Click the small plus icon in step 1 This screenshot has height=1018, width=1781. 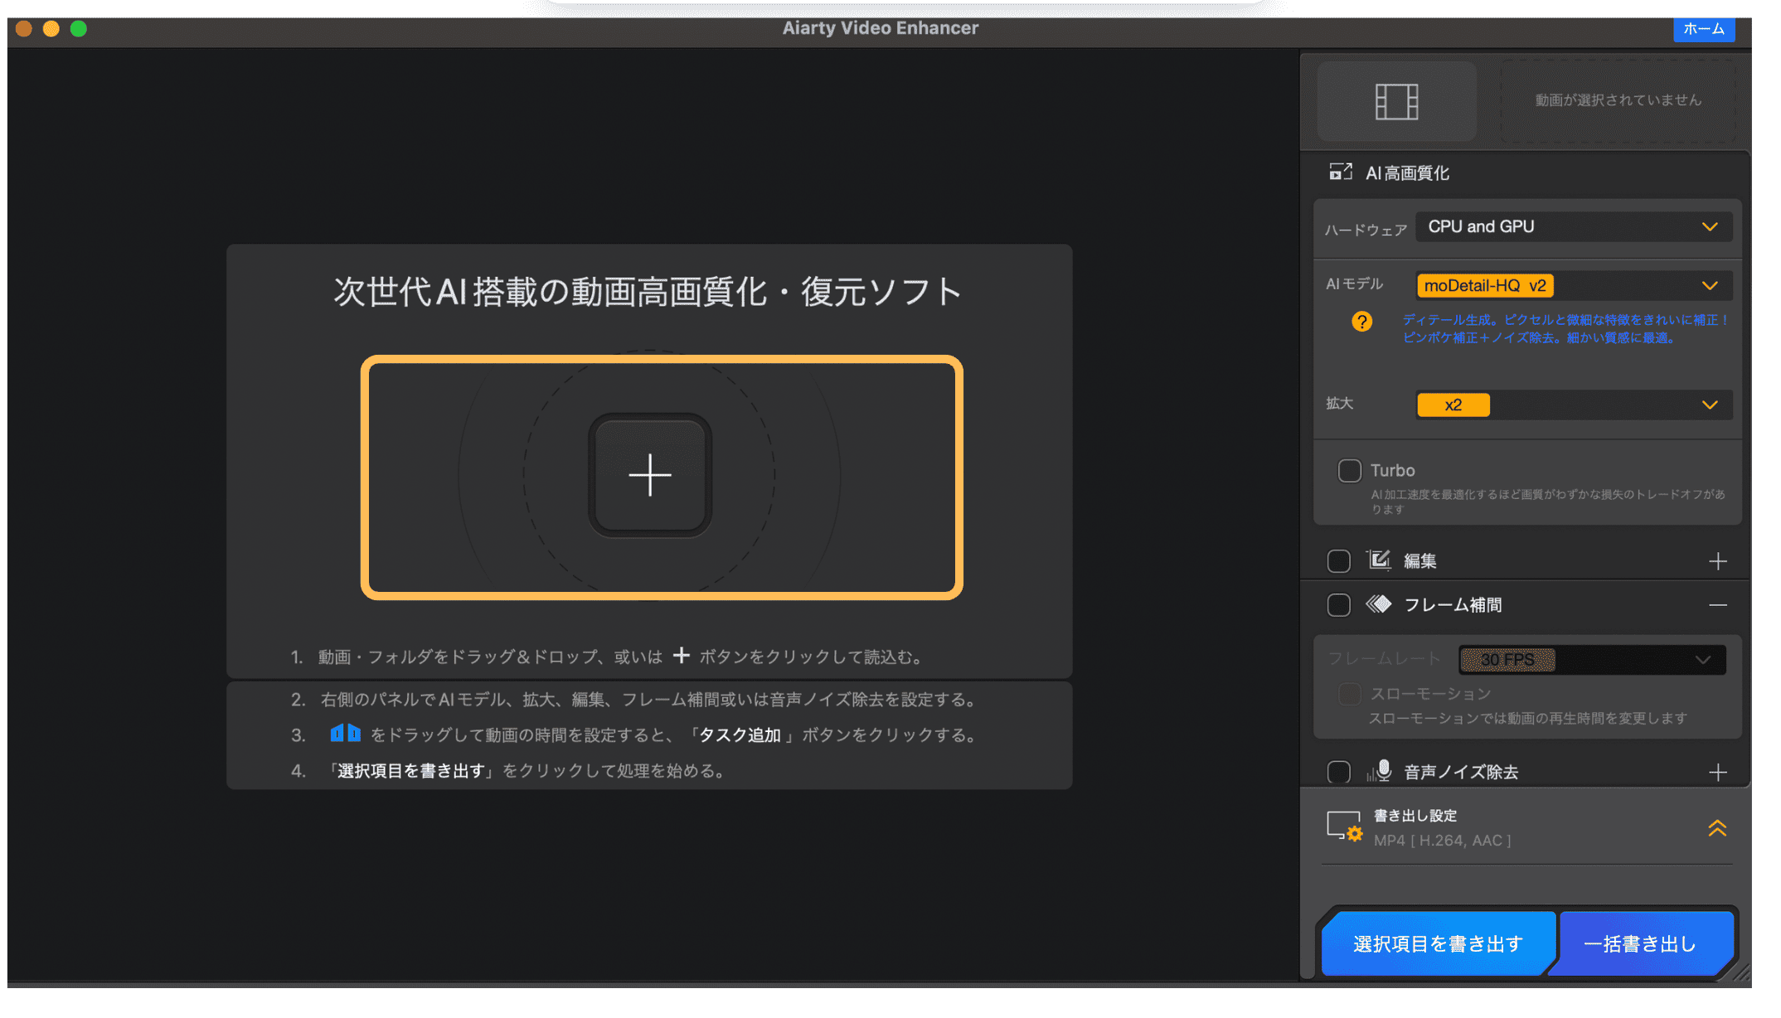coord(681,655)
